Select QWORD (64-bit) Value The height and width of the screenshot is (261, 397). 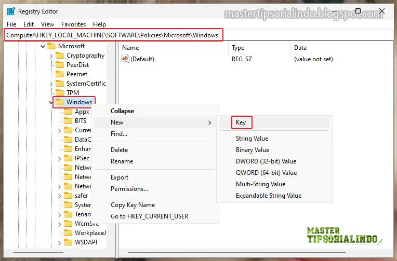coord(274,172)
